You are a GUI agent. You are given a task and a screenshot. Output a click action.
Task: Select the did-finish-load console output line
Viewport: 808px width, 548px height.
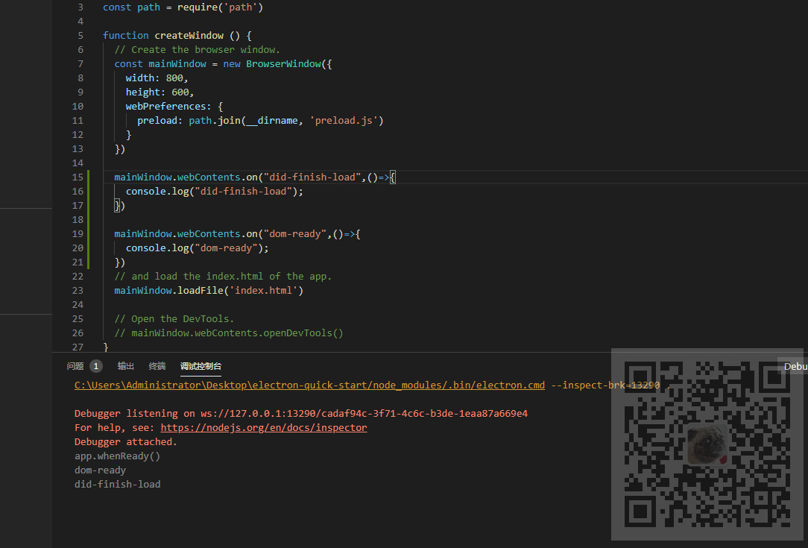(117, 484)
